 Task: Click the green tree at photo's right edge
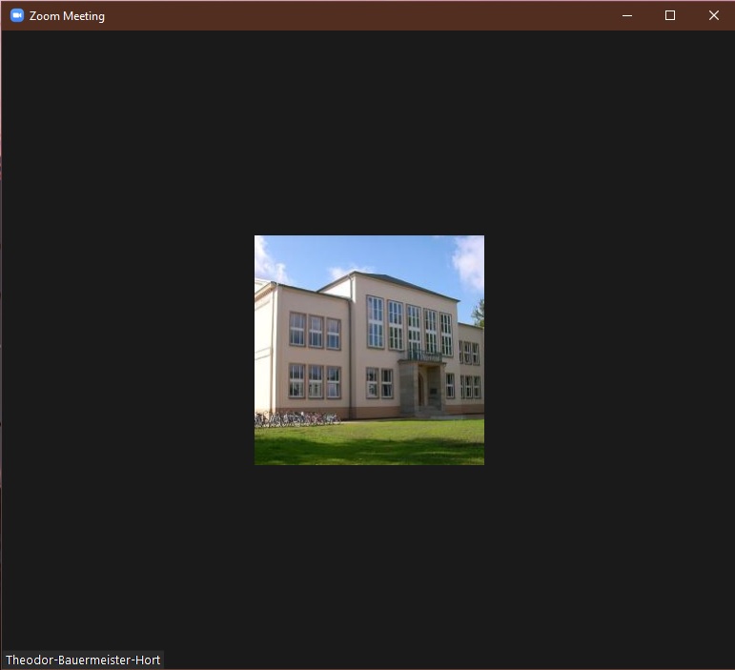[479, 312]
